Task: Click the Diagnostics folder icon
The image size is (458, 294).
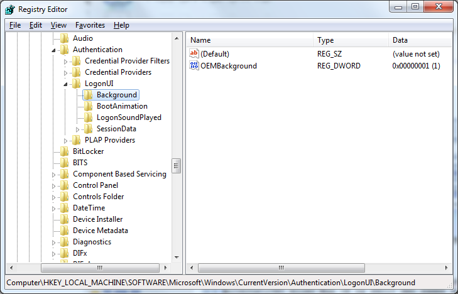Action: tap(64, 242)
